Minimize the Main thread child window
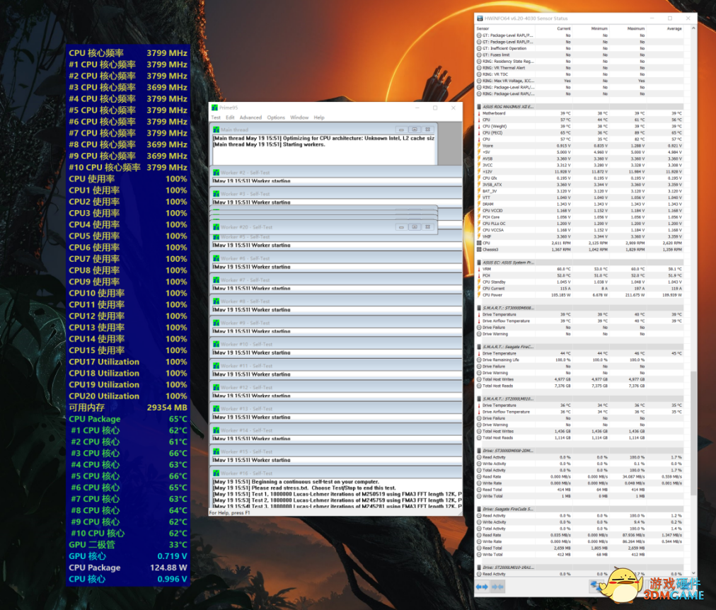Viewport: 716px width, 610px height. [x=401, y=130]
